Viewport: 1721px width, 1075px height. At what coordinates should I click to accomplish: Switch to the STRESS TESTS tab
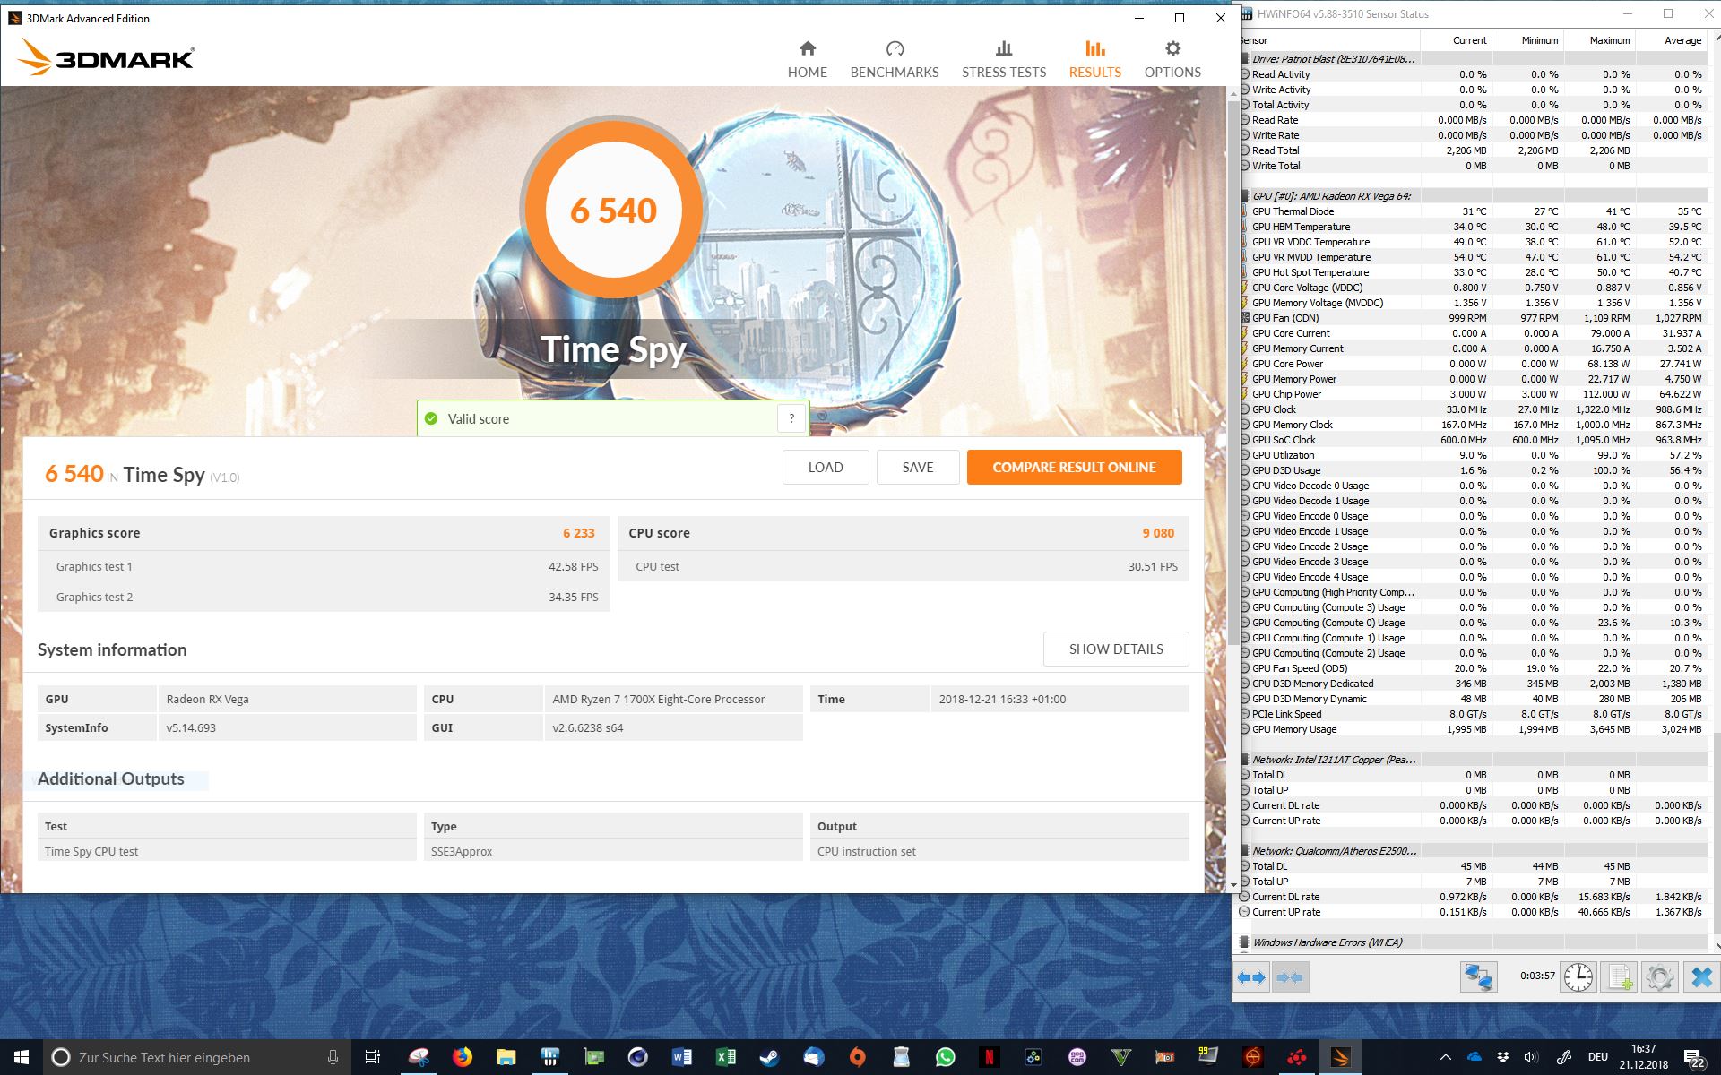tap(1003, 59)
